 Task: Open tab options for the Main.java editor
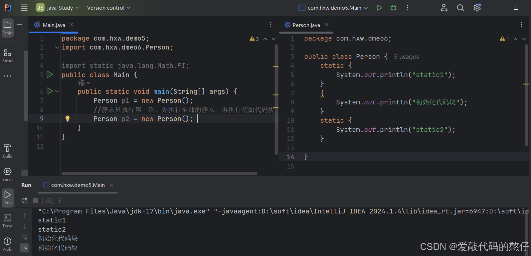[271, 25]
